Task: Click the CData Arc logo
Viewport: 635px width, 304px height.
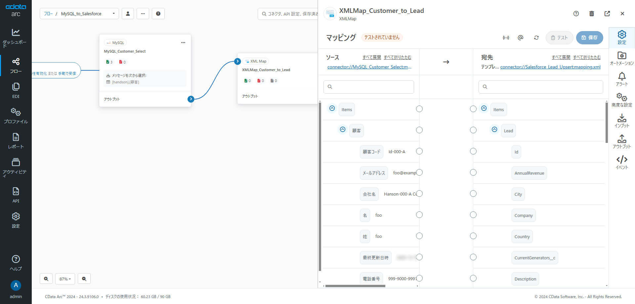Action: point(16,10)
